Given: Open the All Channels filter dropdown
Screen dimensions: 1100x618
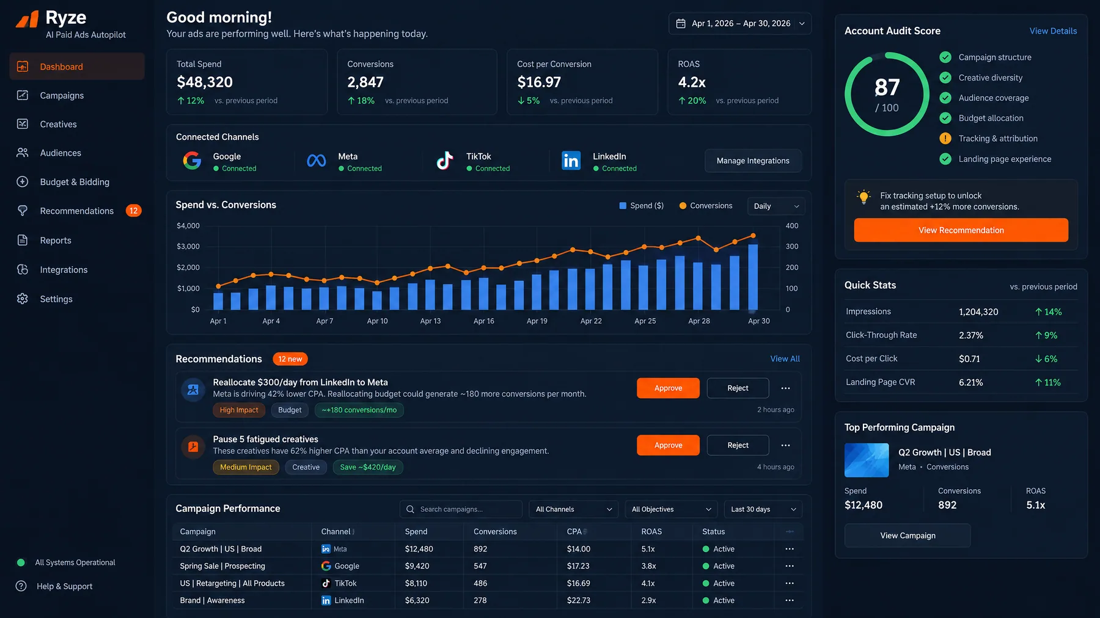Looking at the screenshot, I should click(574, 509).
